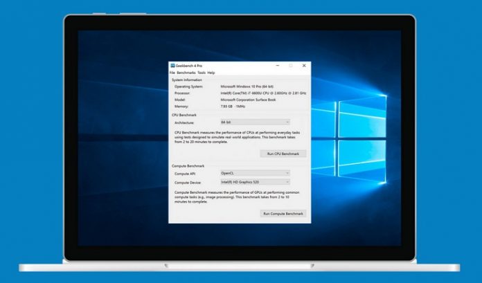Click the Microsoft Corporation Surface Book text
482x283 pixels.
[x=248, y=100]
